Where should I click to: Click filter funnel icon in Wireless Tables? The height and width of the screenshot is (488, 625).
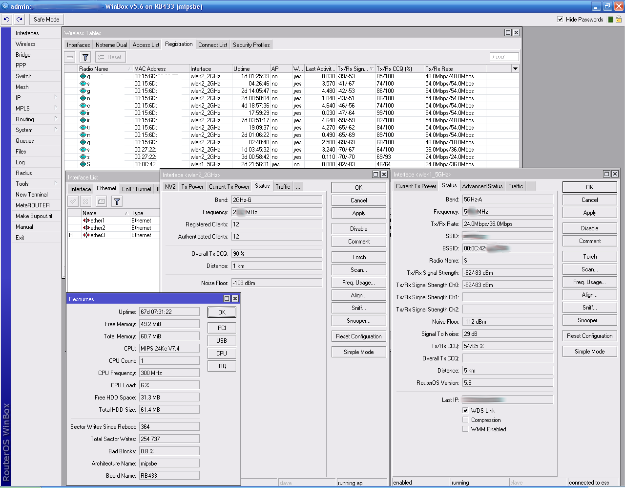pos(85,57)
